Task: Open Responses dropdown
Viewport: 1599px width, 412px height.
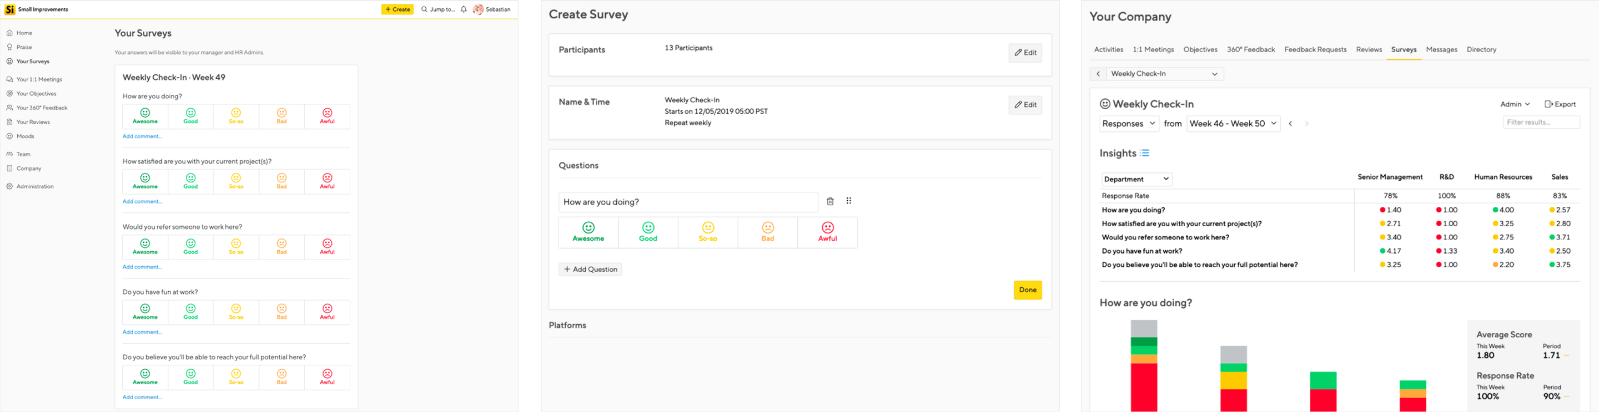Action: (1129, 124)
